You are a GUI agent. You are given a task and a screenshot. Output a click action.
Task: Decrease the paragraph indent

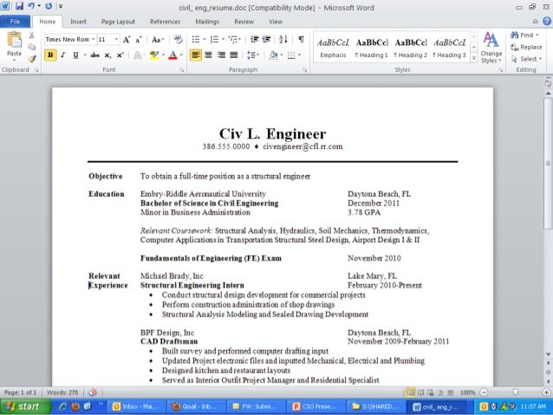coord(254,39)
